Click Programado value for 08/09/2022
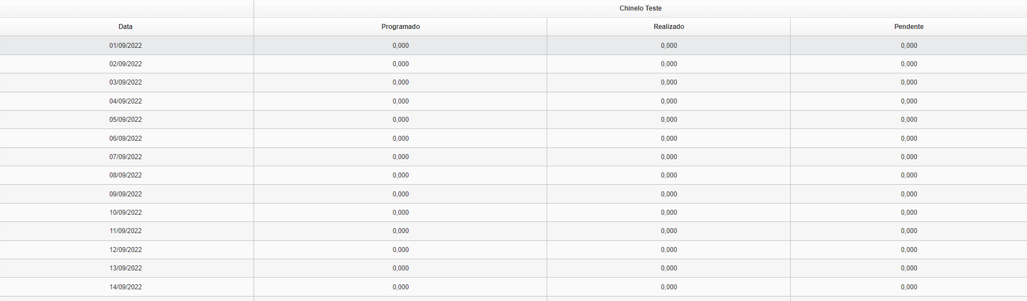1027x301 pixels. tap(401, 175)
